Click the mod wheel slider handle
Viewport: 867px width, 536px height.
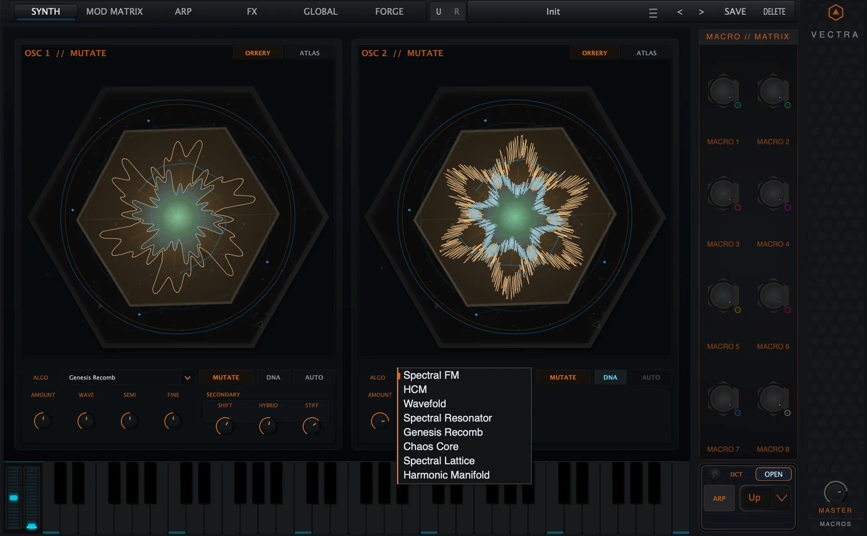click(x=32, y=526)
